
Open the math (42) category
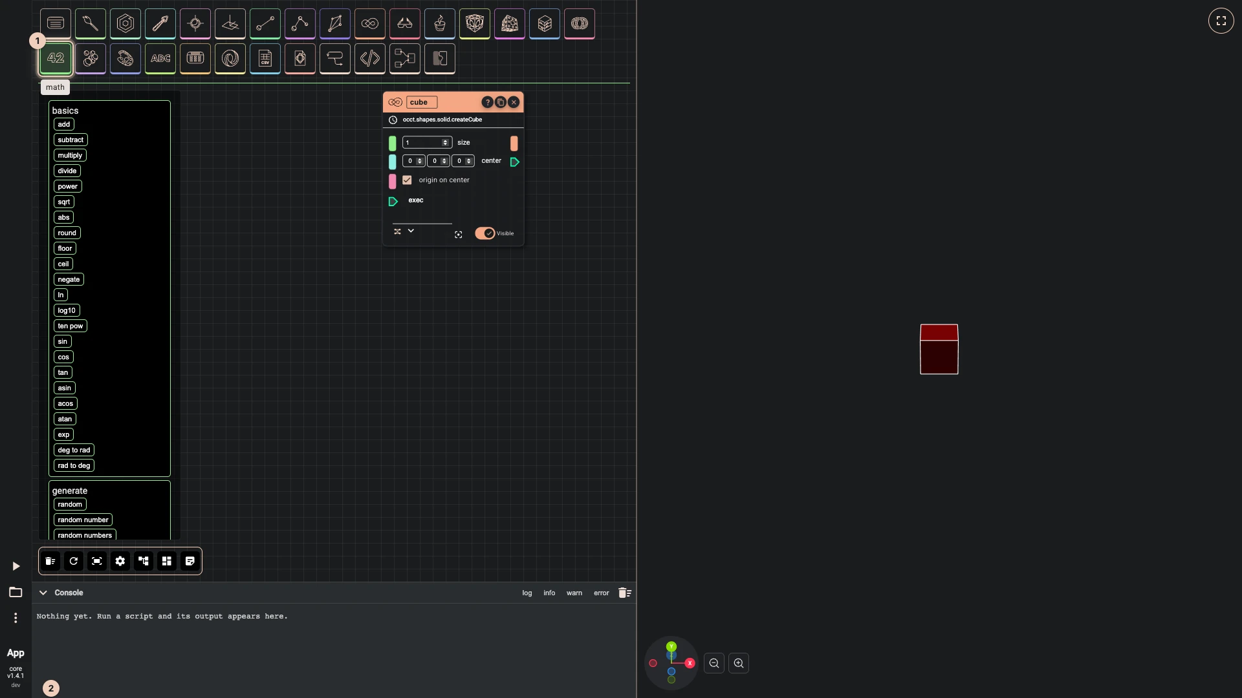point(56,58)
